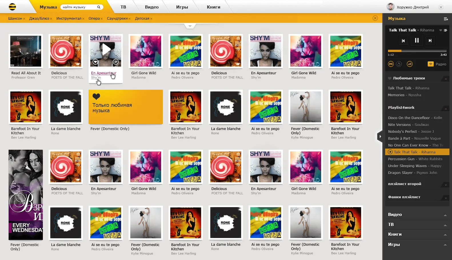
Task: Play Bande à Part – Nouvelle Vague track
Action: point(414,138)
